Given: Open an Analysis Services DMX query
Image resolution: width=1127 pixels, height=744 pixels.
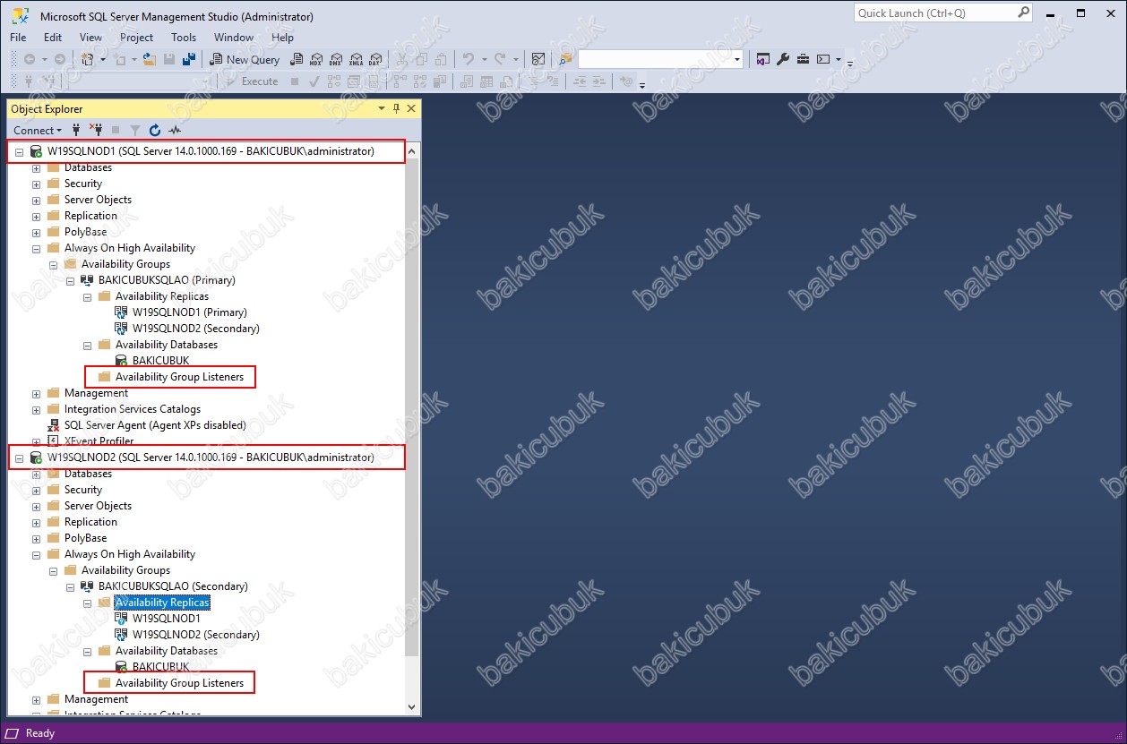Looking at the screenshot, I should pos(336,59).
